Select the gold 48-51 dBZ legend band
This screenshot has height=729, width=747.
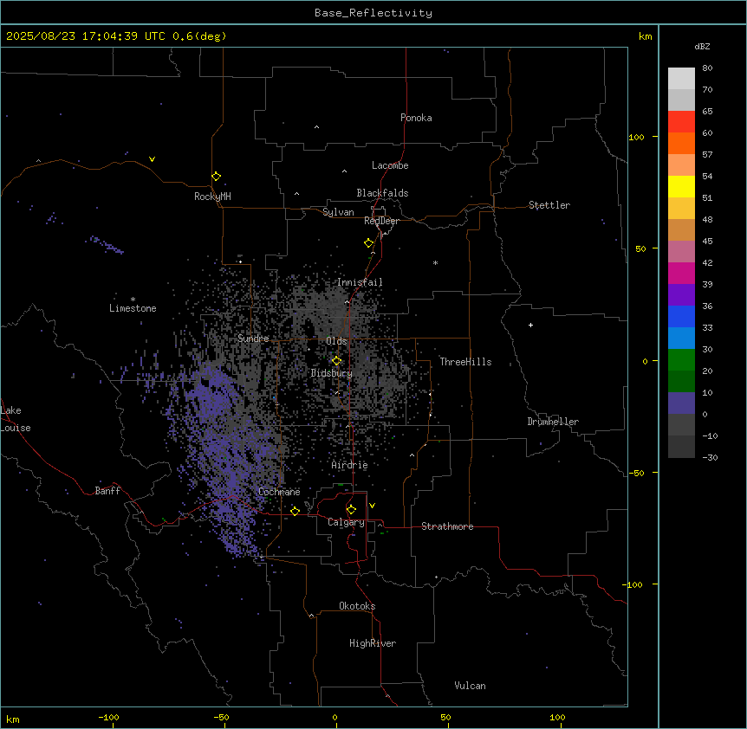pos(681,209)
